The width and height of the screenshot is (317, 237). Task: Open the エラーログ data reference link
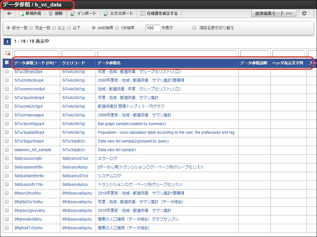(107, 159)
